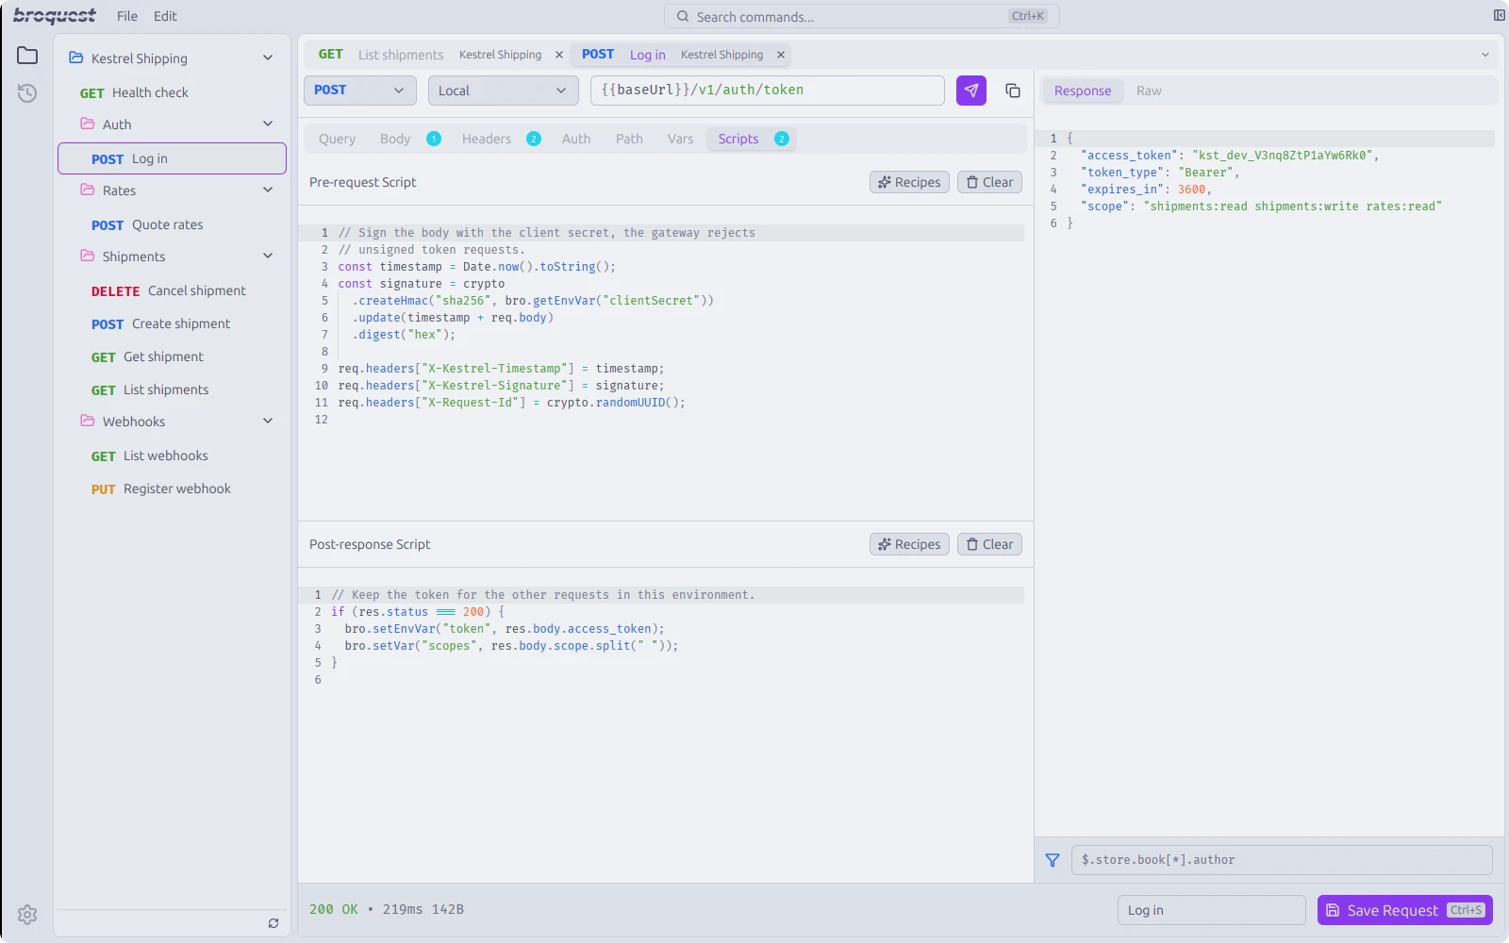Send the request with the paper-plane button

click(x=971, y=91)
